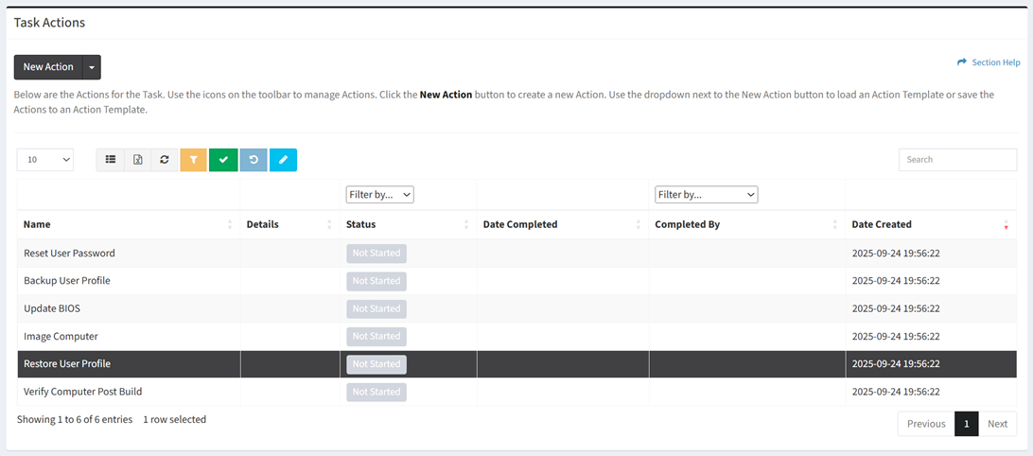Select the Update BIOS row
This screenshot has width=1033, height=456.
click(52, 308)
